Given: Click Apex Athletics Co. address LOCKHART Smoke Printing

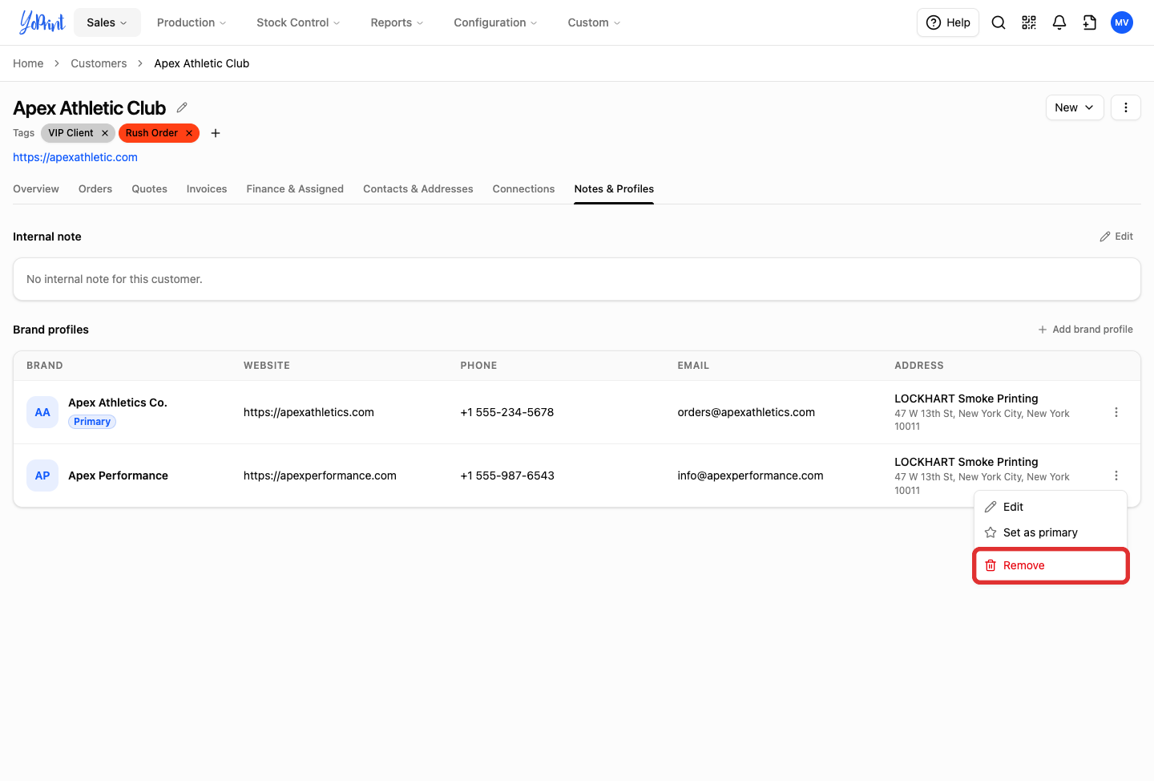Looking at the screenshot, I should tap(966, 399).
